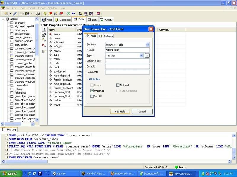Click the HeidiSQL icon in the menu bar
Image resolution: width=237 pixels, height=177 pixels.
click(x=3, y=8)
